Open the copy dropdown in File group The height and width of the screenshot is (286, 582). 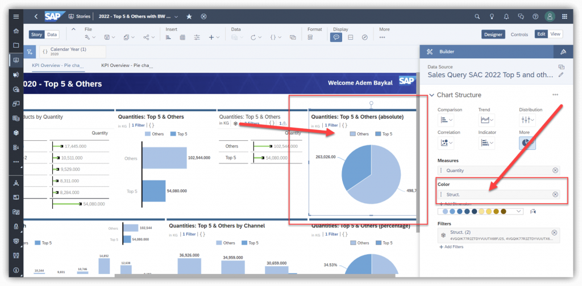click(x=130, y=37)
